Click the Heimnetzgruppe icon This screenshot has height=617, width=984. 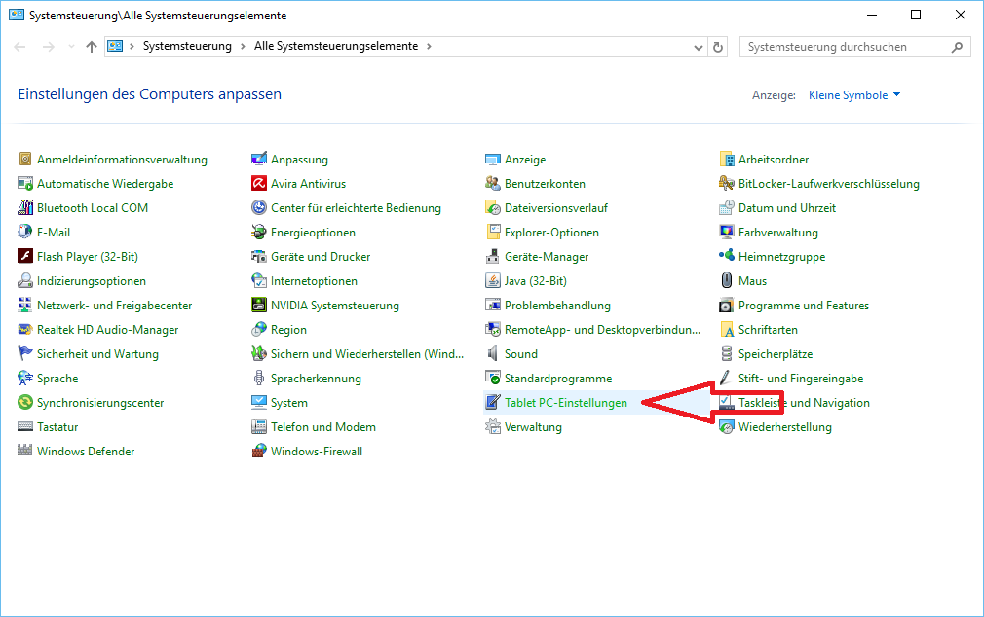[727, 256]
